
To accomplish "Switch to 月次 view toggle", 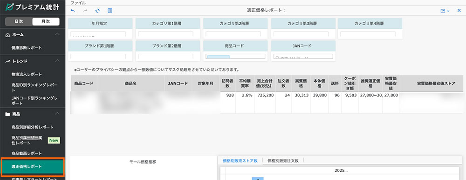I will (x=46, y=22).
